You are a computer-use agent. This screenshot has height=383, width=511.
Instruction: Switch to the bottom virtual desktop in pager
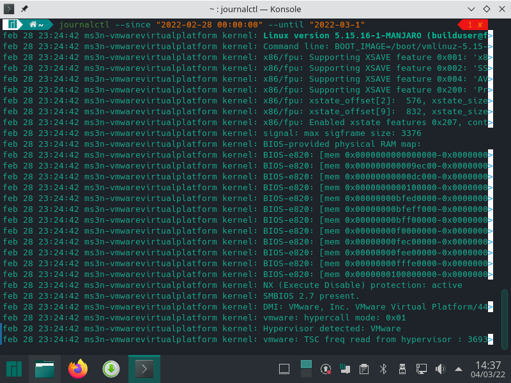[306, 374]
